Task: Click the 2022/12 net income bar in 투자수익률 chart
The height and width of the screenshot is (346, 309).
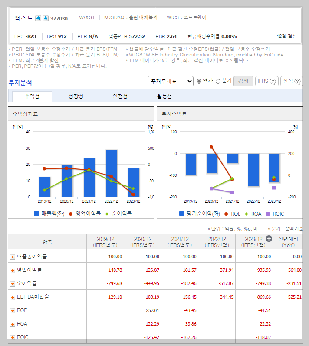Action: click(253, 170)
